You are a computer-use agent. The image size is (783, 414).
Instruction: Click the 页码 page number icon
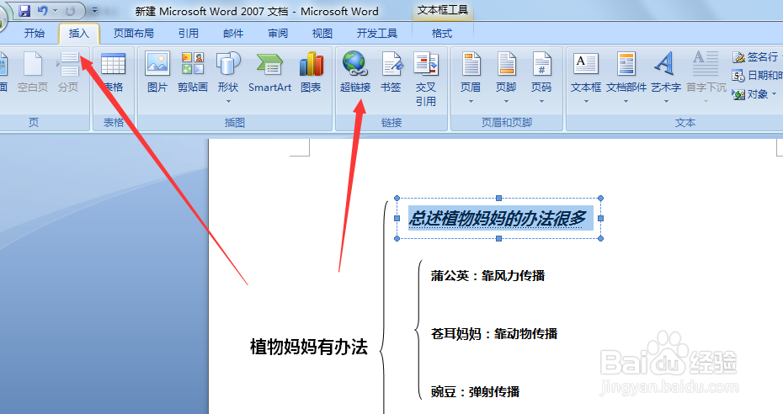541,66
